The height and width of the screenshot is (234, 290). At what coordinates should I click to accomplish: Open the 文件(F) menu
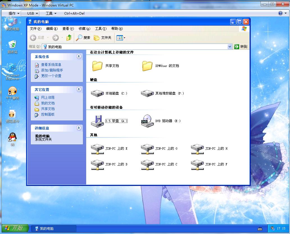click(35, 28)
